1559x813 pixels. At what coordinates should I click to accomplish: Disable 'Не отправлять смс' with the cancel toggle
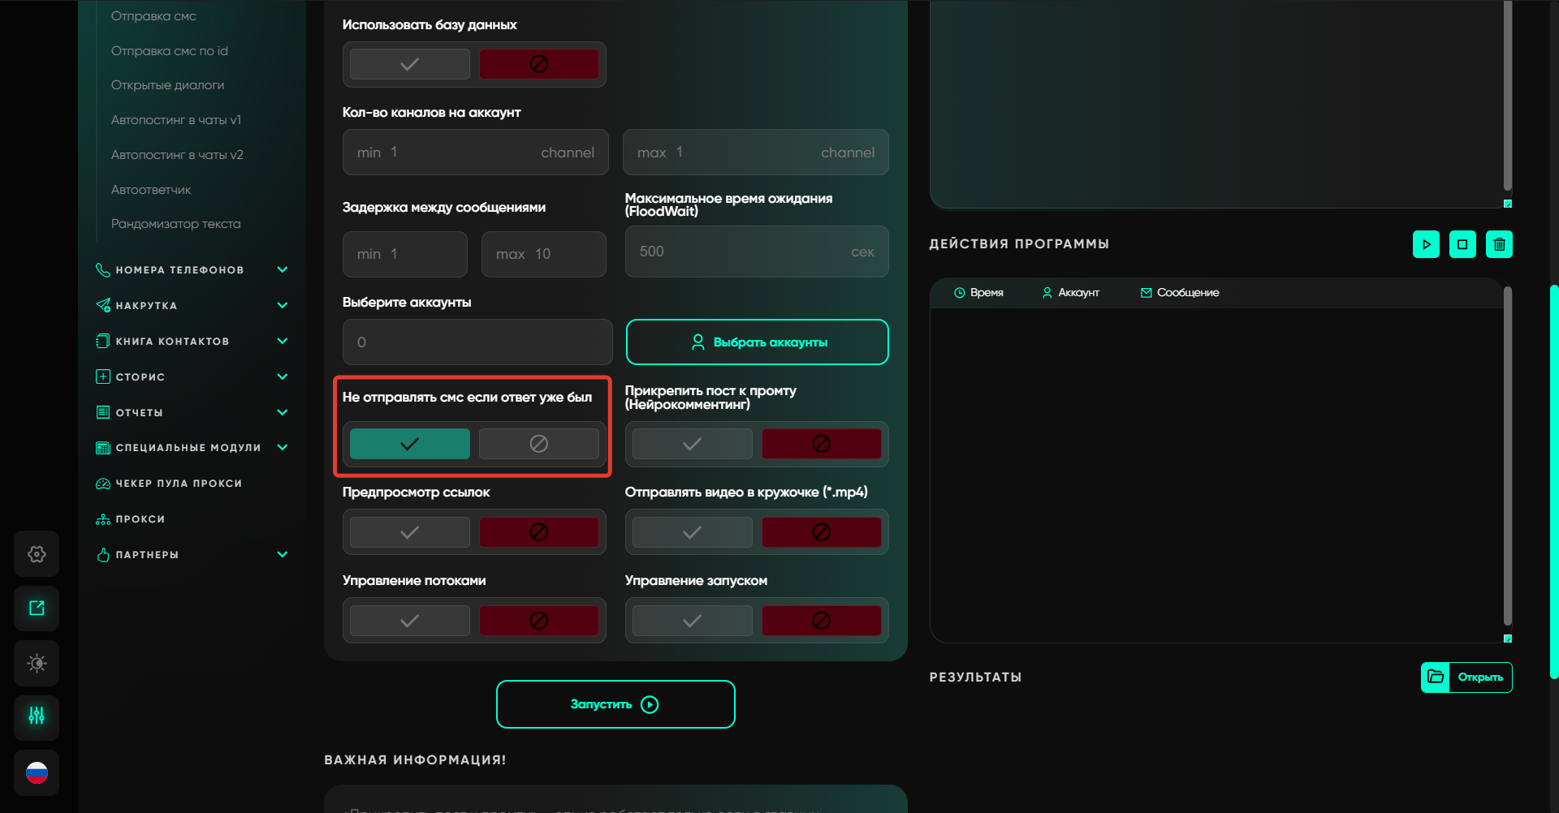pyautogui.click(x=538, y=444)
